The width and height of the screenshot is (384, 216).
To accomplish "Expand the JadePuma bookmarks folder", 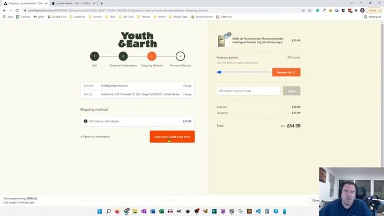I will pos(77,17).
